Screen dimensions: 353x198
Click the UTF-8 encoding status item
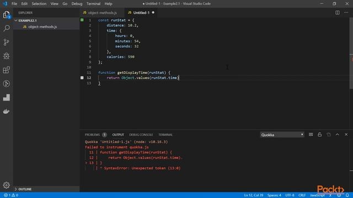(290, 195)
